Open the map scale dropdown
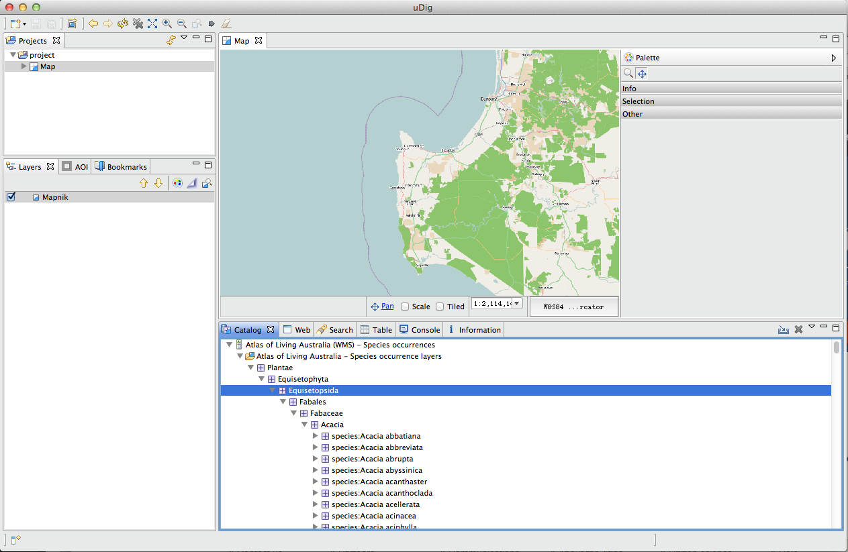The height and width of the screenshot is (552, 848). (x=516, y=304)
